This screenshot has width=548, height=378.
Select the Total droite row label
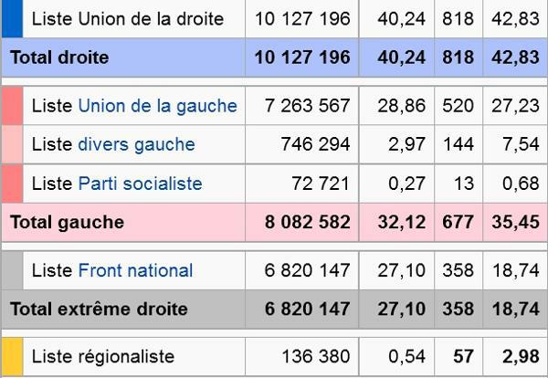[59, 58]
